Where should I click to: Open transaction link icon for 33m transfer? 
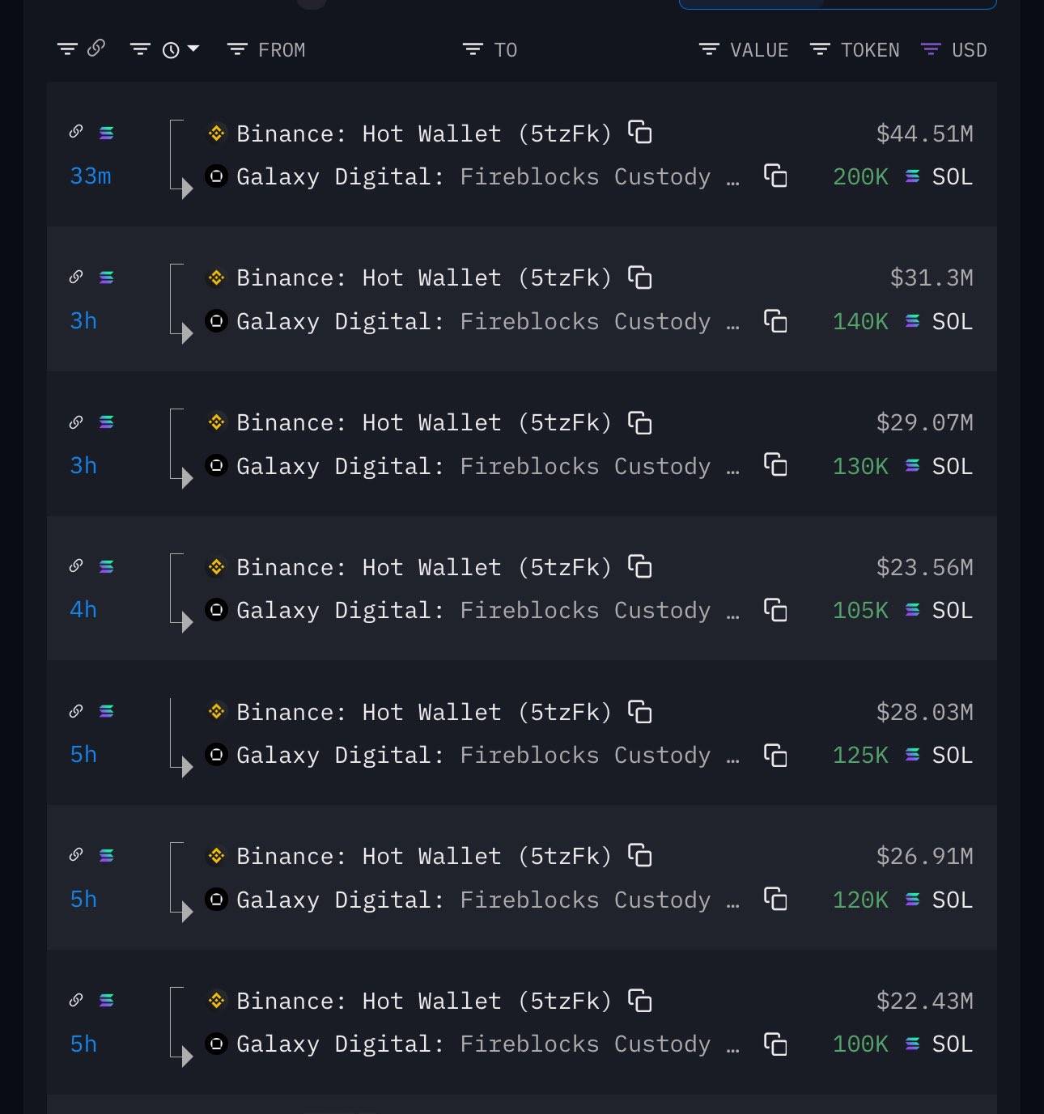[76, 132]
